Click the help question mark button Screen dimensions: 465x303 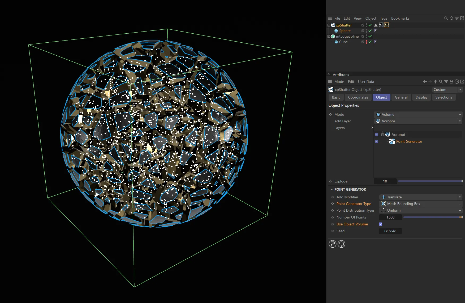[x=332, y=244]
